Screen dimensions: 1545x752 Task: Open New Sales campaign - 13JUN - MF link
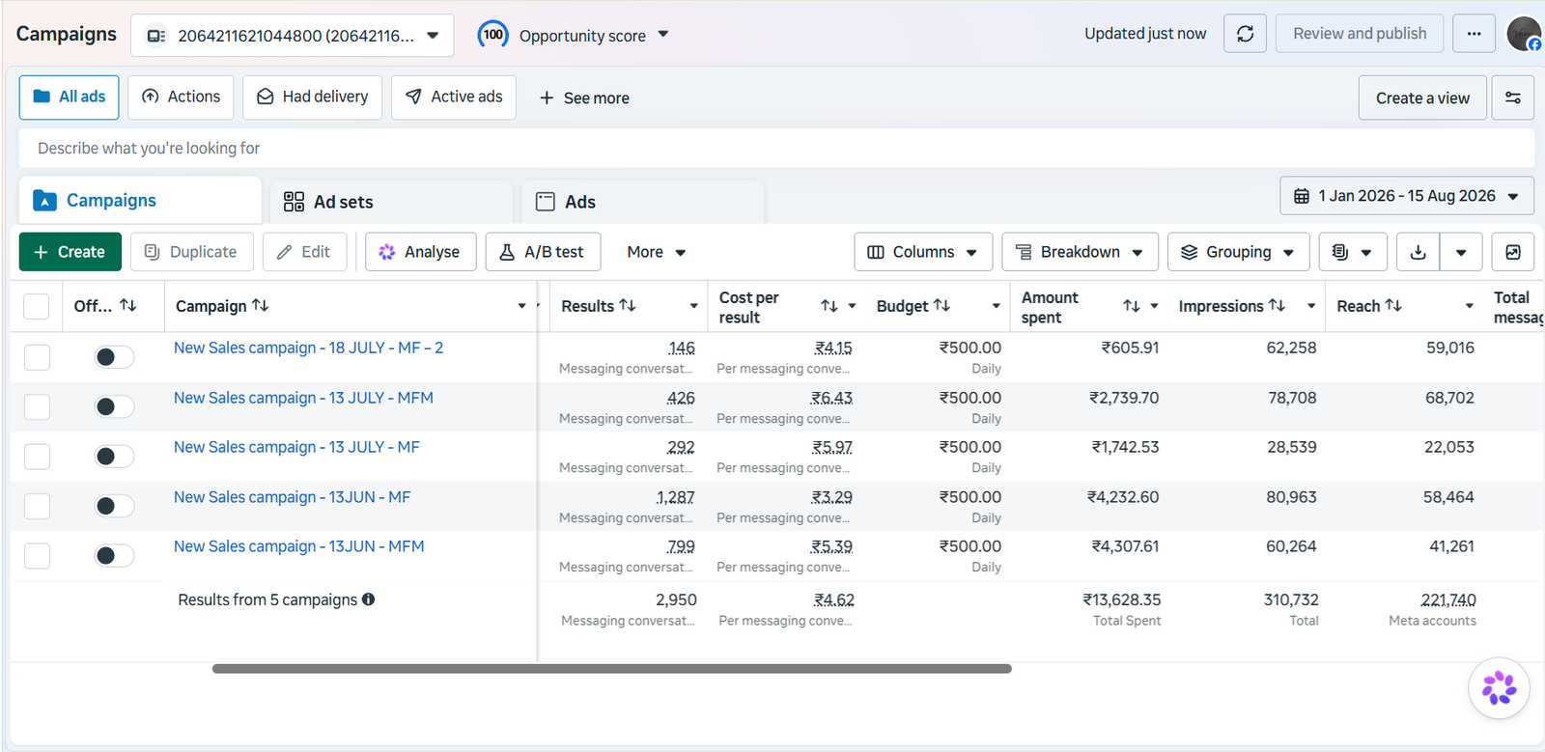pyautogui.click(x=293, y=497)
